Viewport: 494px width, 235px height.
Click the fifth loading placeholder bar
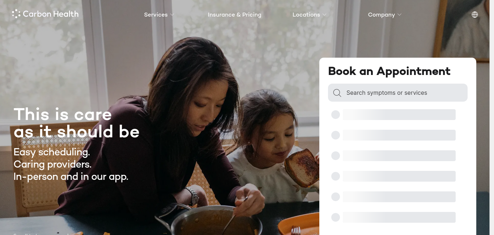[399, 197]
